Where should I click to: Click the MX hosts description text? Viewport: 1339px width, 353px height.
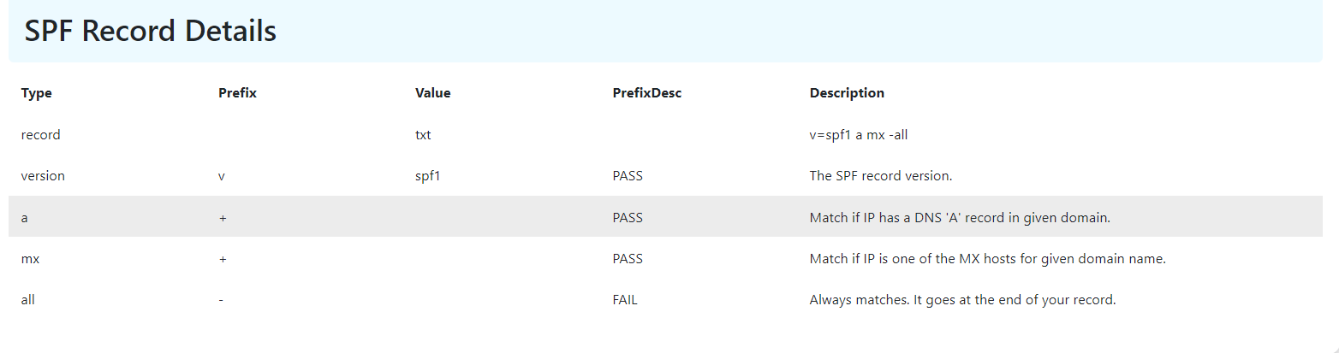tap(987, 259)
